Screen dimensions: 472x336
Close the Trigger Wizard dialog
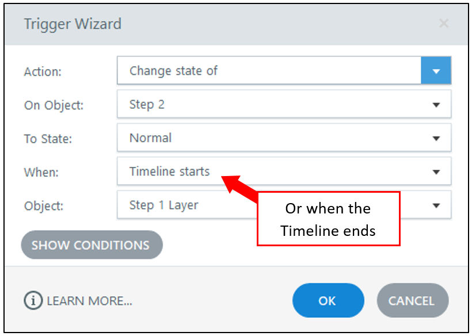tap(444, 23)
